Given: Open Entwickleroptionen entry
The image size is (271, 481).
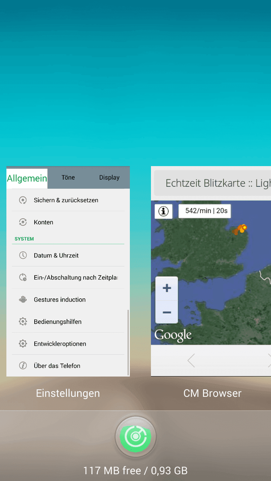Looking at the screenshot, I should tap(68, 343).
